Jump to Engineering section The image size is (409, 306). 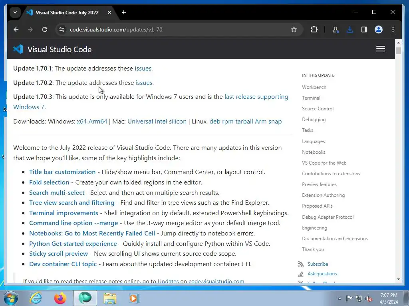pos(315,228)
